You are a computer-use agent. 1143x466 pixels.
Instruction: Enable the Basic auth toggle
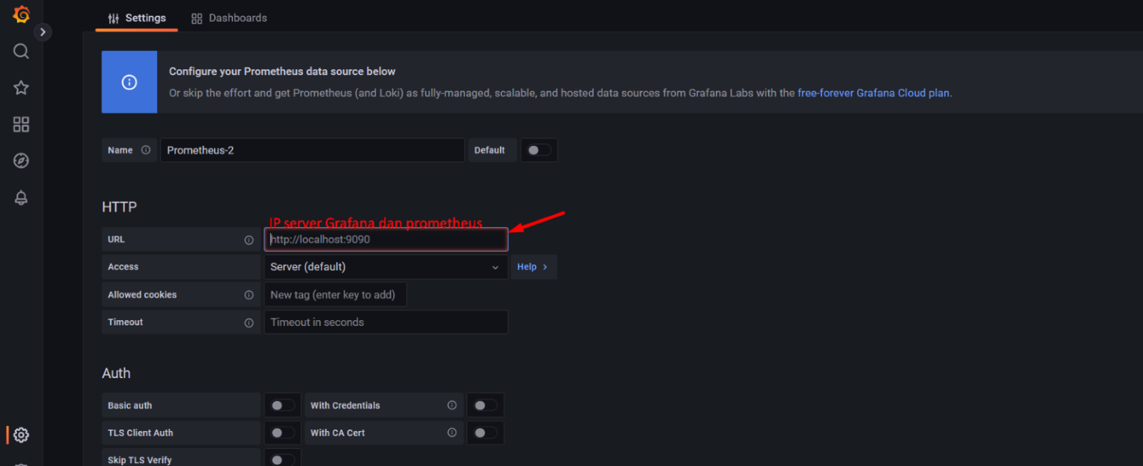pos(282,406)
